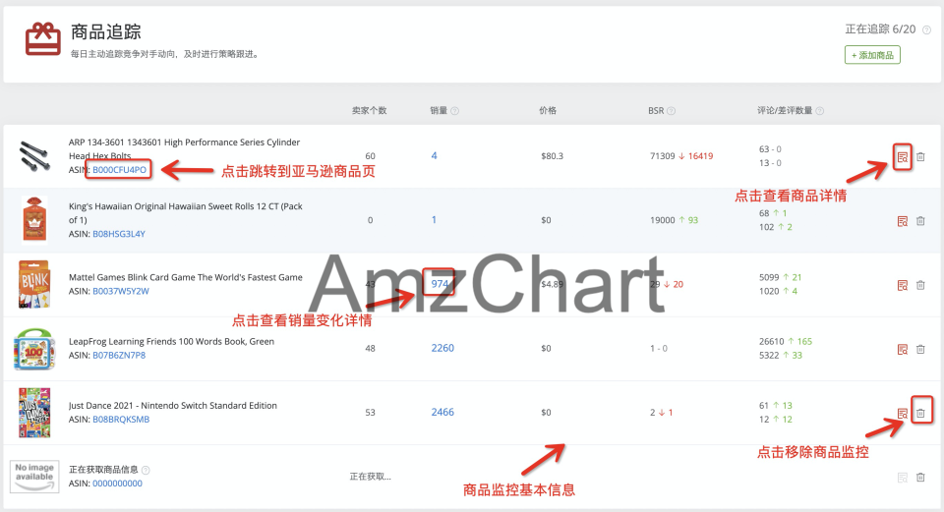Click help icon beside 评论/差评数量 header
The height and width of the screenshot is (512, 944).
tap(819, 111)
